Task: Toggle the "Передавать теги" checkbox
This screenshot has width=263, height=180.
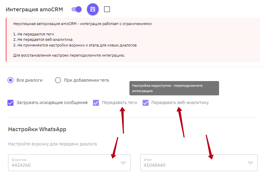Action: [x=96, y=103]
